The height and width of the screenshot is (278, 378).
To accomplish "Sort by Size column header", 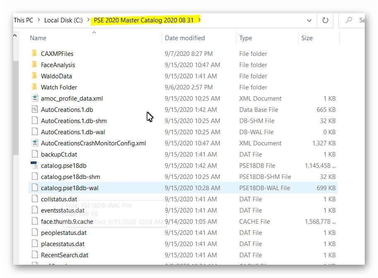I will coord(307,38).
